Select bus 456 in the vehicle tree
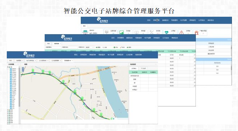238x131 pixels. (12, 105)
